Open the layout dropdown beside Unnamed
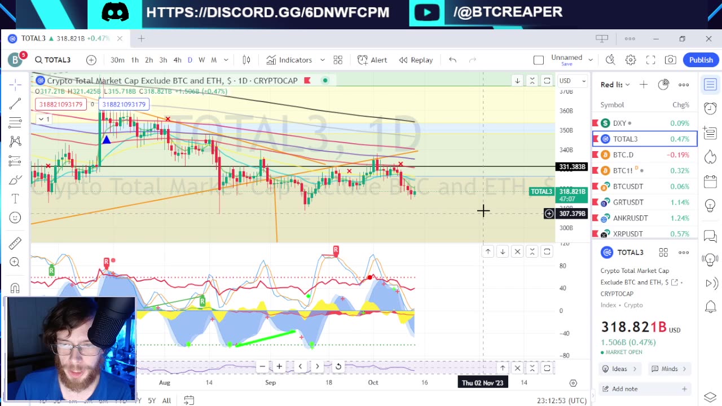The image size is (722, 406). 591,60
